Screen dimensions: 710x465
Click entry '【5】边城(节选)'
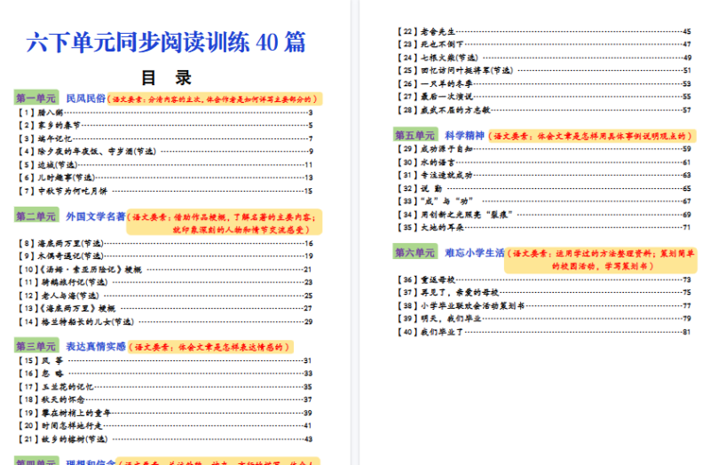pos(165,164)
